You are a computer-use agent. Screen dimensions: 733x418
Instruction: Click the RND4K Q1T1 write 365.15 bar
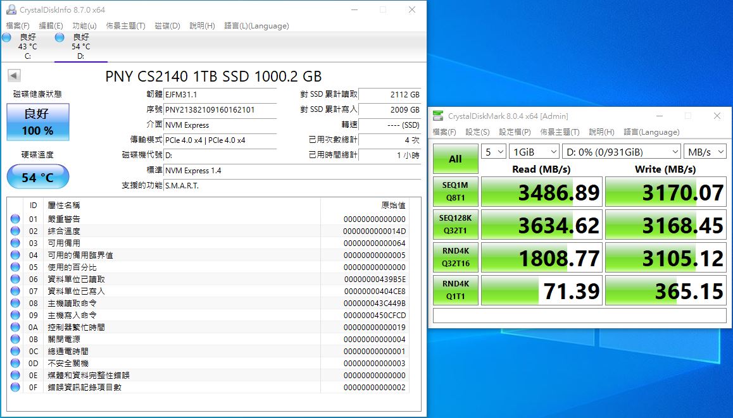coord(666,290)
